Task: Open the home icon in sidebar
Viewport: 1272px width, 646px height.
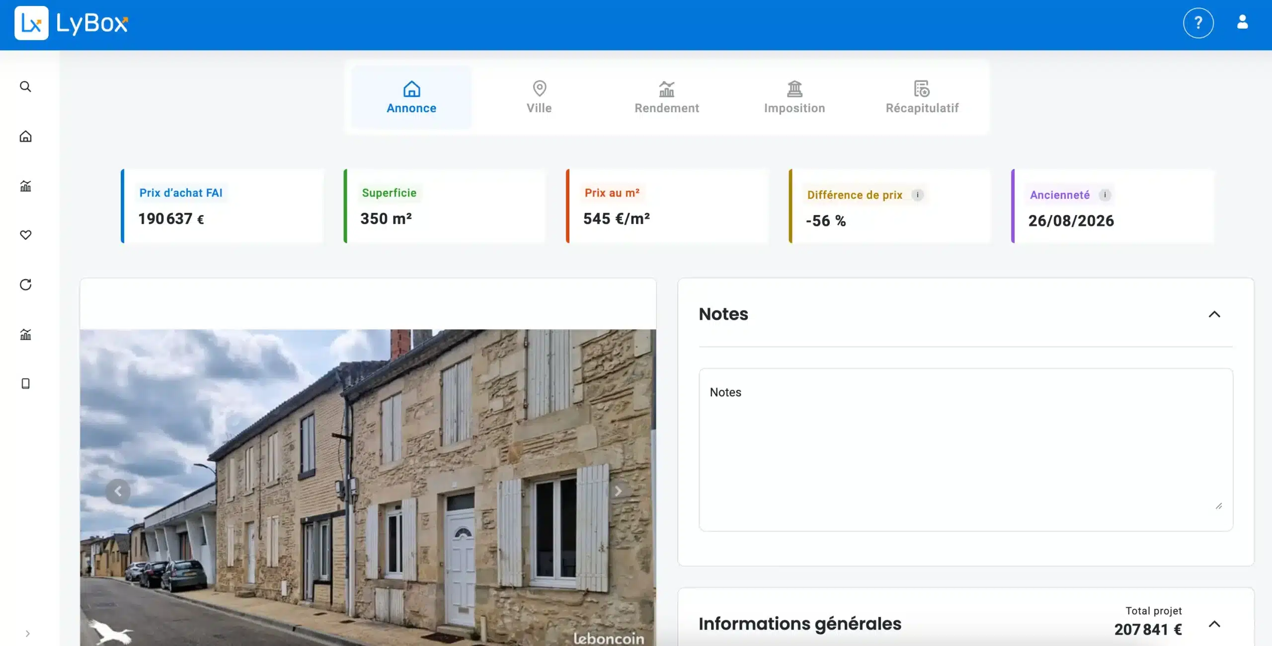Action: 25,137
